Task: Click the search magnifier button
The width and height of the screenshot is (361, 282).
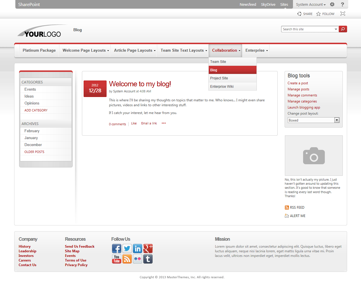Action: [x=343, y=29]
